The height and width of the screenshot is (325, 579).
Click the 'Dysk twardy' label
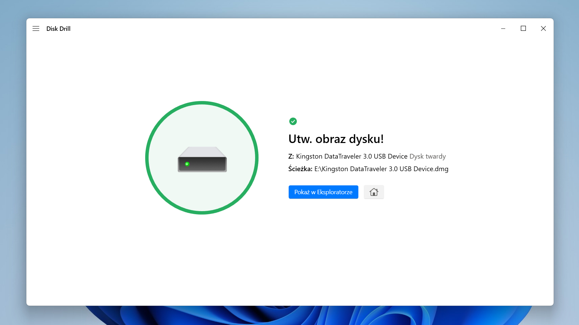[428, 157]
